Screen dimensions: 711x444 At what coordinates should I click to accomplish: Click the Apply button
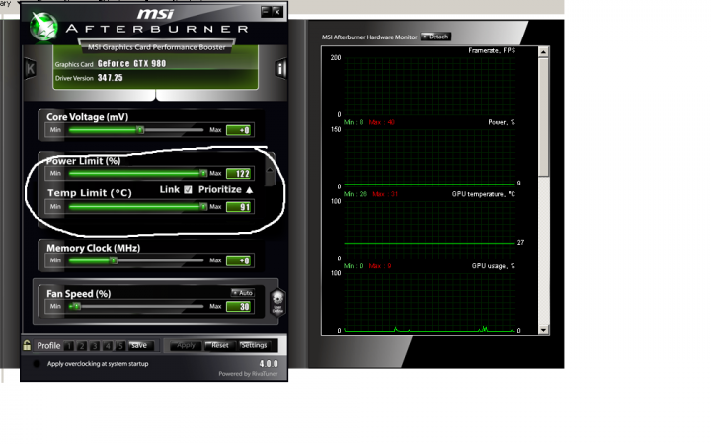(187, 345)
